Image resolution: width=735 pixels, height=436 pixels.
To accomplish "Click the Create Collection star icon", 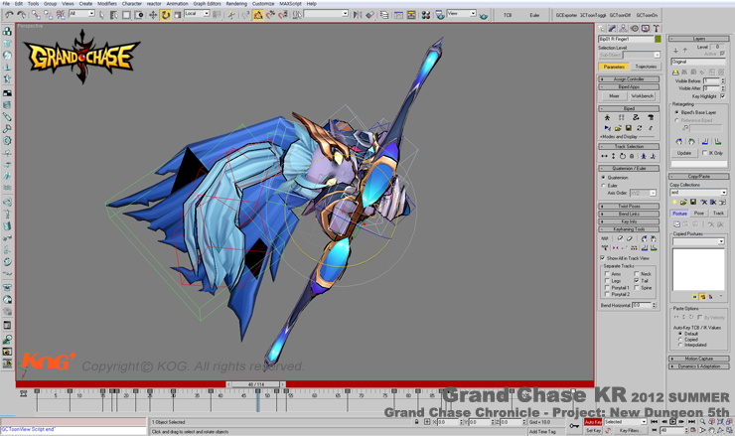I will point(674,203).
